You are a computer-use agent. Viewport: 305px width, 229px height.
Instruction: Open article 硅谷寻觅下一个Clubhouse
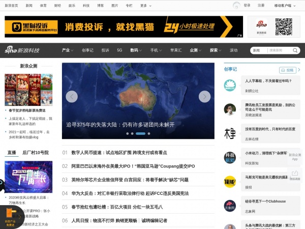(265, 202)
